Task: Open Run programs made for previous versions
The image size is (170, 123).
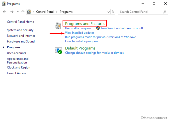Action: point(101,37)
